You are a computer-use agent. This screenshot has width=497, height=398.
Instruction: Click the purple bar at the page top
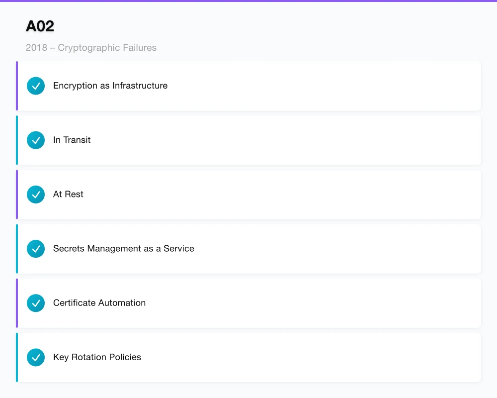[x=248, y=1]
